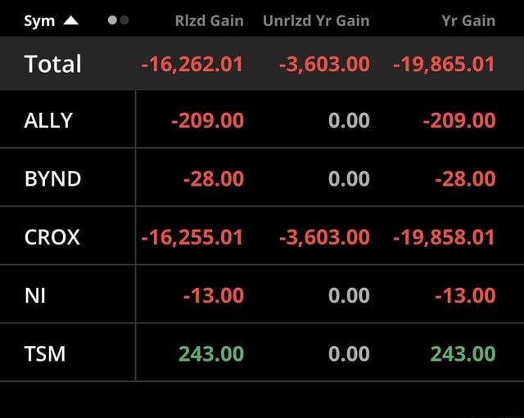Open the TSM symbol row
524x418 pixels.
45,353
